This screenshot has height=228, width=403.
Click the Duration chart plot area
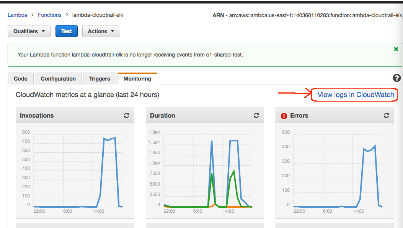(x=208, y=170)
